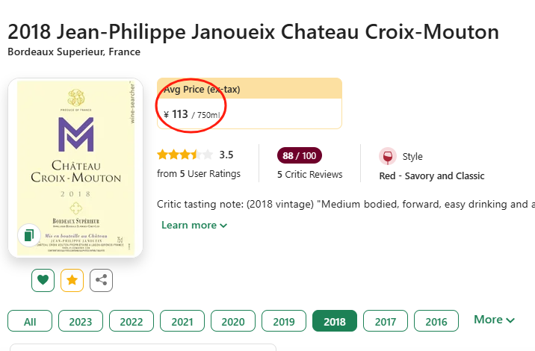Viewport: 535px width, 351px height.
Task: Select the All vintages tab
Action: (x=30, y=321)
